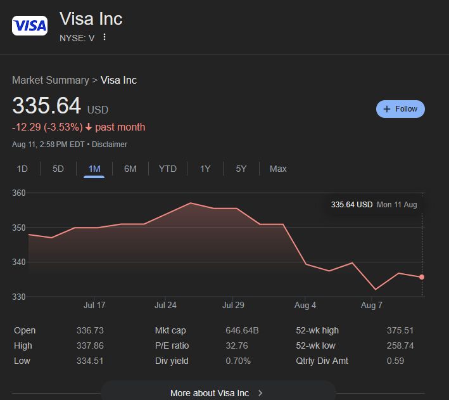Click the plus icon on Follow button
Screen dimensions: 449x400
(387, 109)
